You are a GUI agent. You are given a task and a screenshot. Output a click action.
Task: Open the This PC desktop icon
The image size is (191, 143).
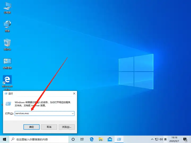(7, 8)
